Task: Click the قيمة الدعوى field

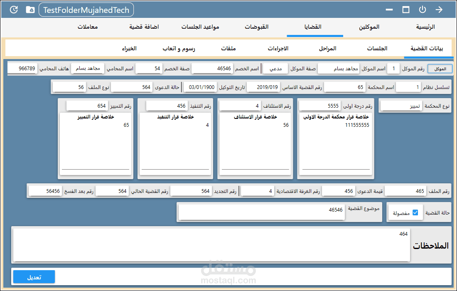Action: click(x=338, y=191)
